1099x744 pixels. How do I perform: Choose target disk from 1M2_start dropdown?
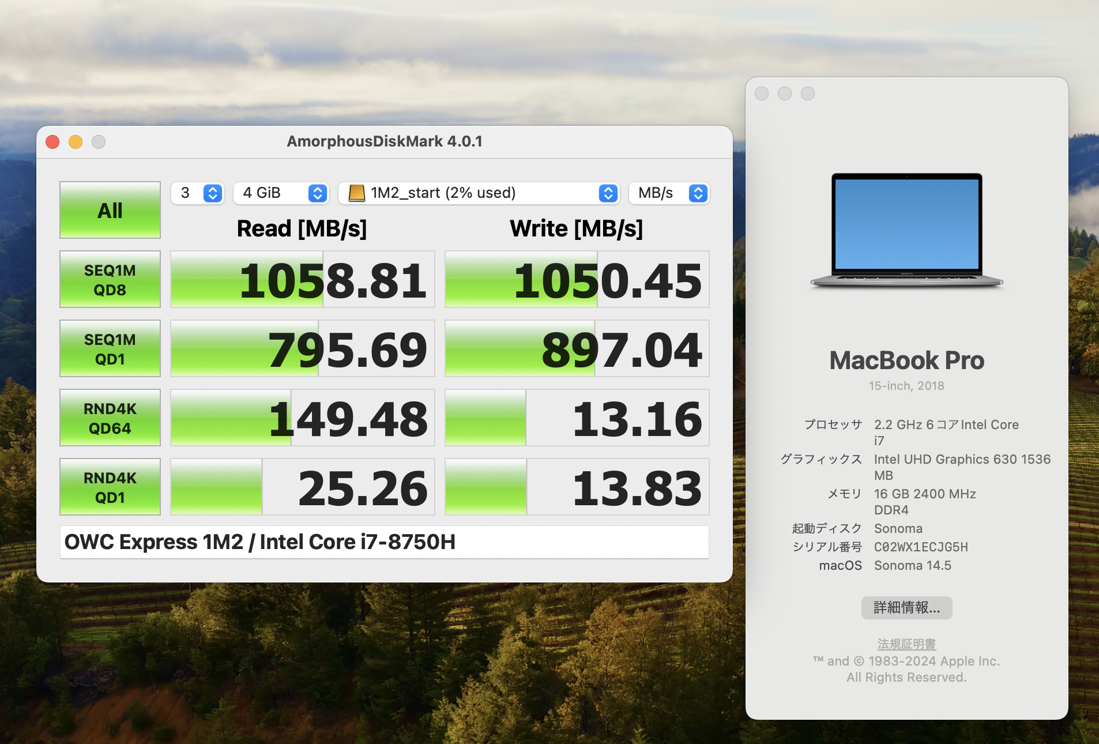click(479, 193)
